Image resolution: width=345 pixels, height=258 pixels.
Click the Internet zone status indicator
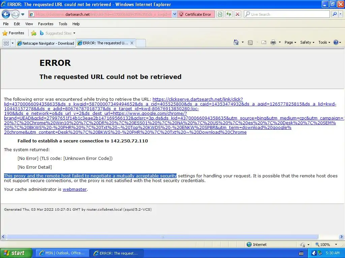(x=256, y=245)
